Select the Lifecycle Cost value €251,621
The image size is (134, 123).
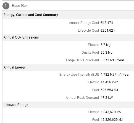108,31
